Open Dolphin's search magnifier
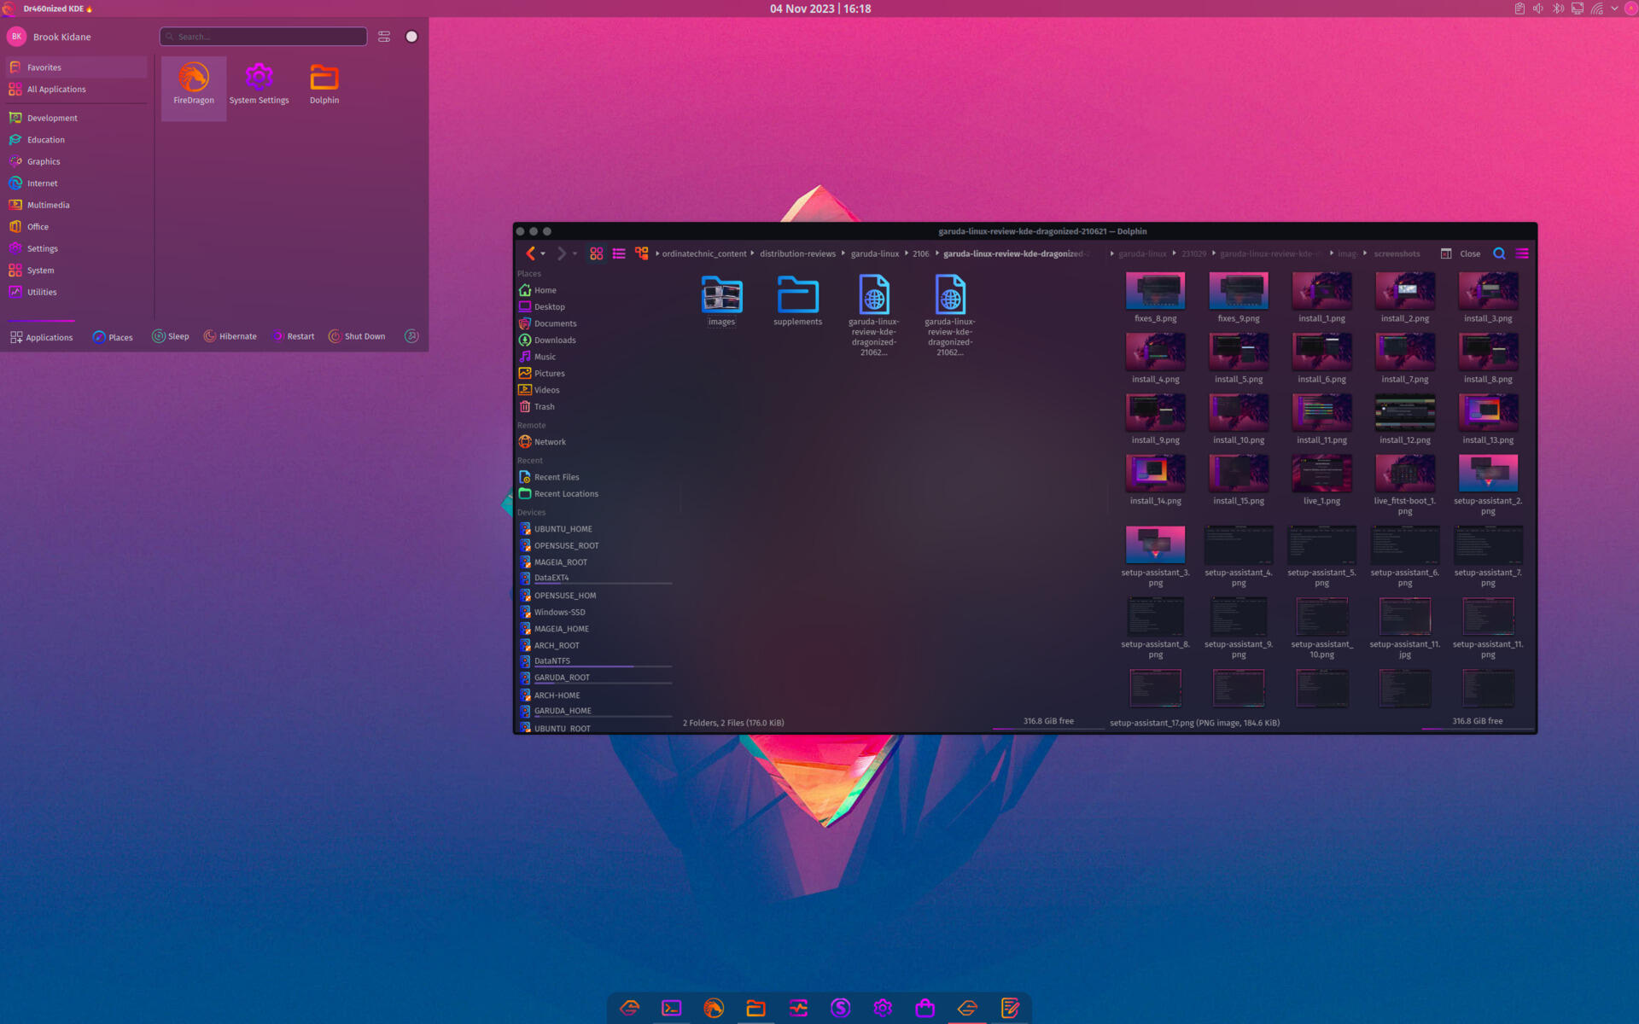The height and width of the screenshot is (1024, 1639). coord(1499,253)
